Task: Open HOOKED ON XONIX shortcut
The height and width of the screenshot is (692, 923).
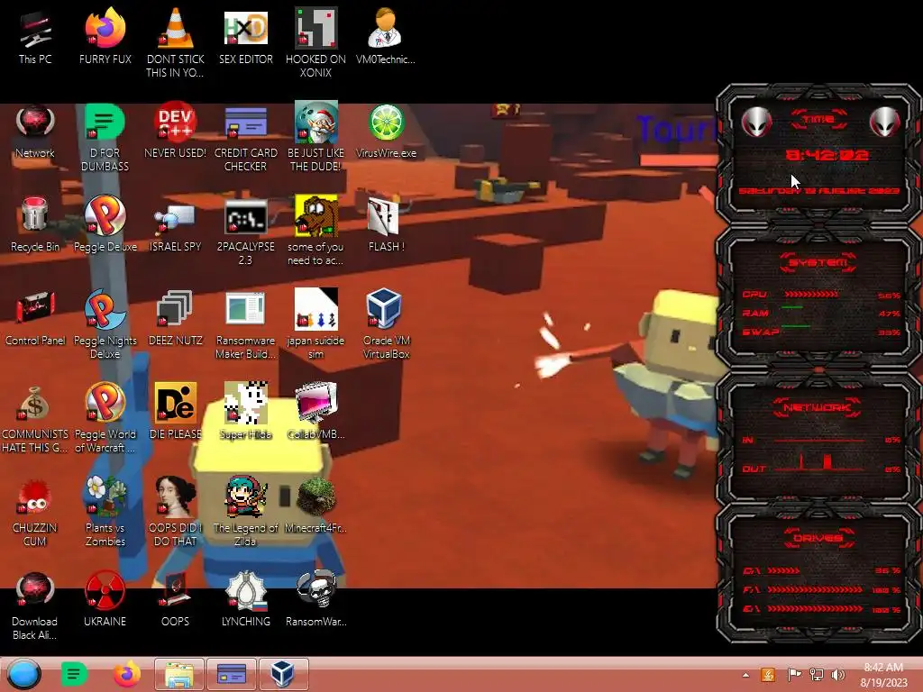Action: point(316,42)
